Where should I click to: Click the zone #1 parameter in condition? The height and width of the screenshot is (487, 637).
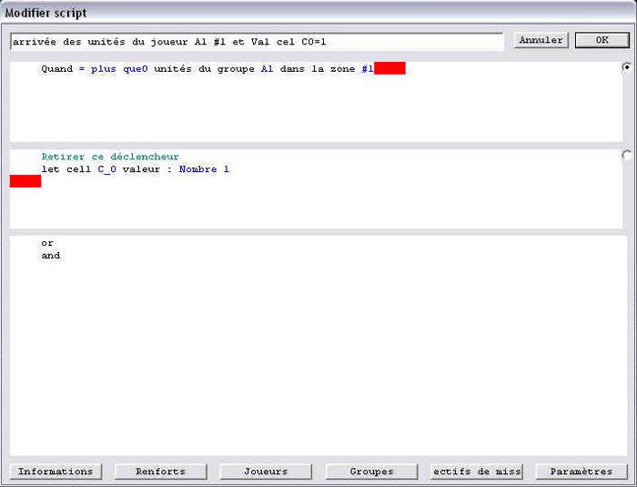tap(367, 69)
